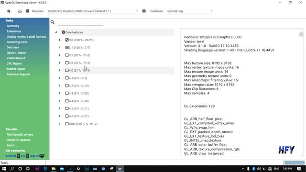Open the Renderer dropdown
Viewport: 306px width, 172px height.
coord(93,11)
